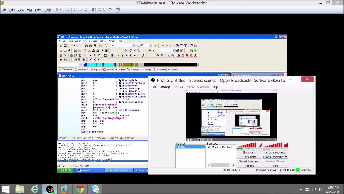Switch to the Strings tab in IDA
This screenshot has height=194, width=344.
[146, 70]
